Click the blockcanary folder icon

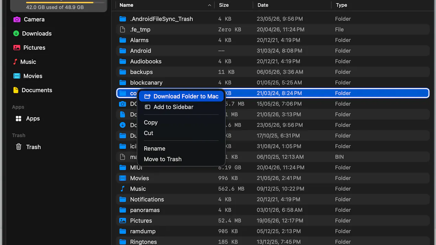pyautogui.click(x=123, y=83)
